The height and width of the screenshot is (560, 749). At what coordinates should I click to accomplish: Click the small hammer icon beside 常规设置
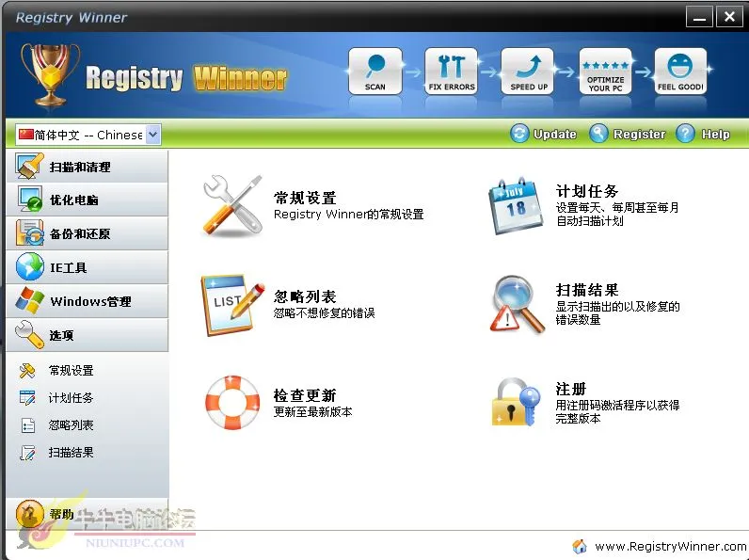(27, 370)
